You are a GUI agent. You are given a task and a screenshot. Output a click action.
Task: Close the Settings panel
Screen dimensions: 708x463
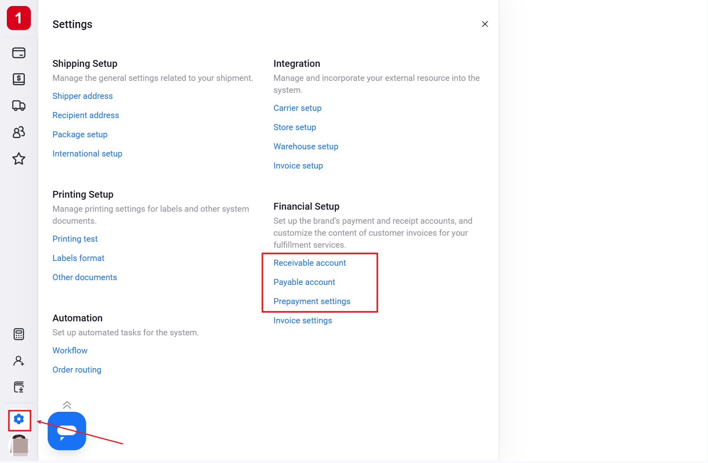(485, 24)
